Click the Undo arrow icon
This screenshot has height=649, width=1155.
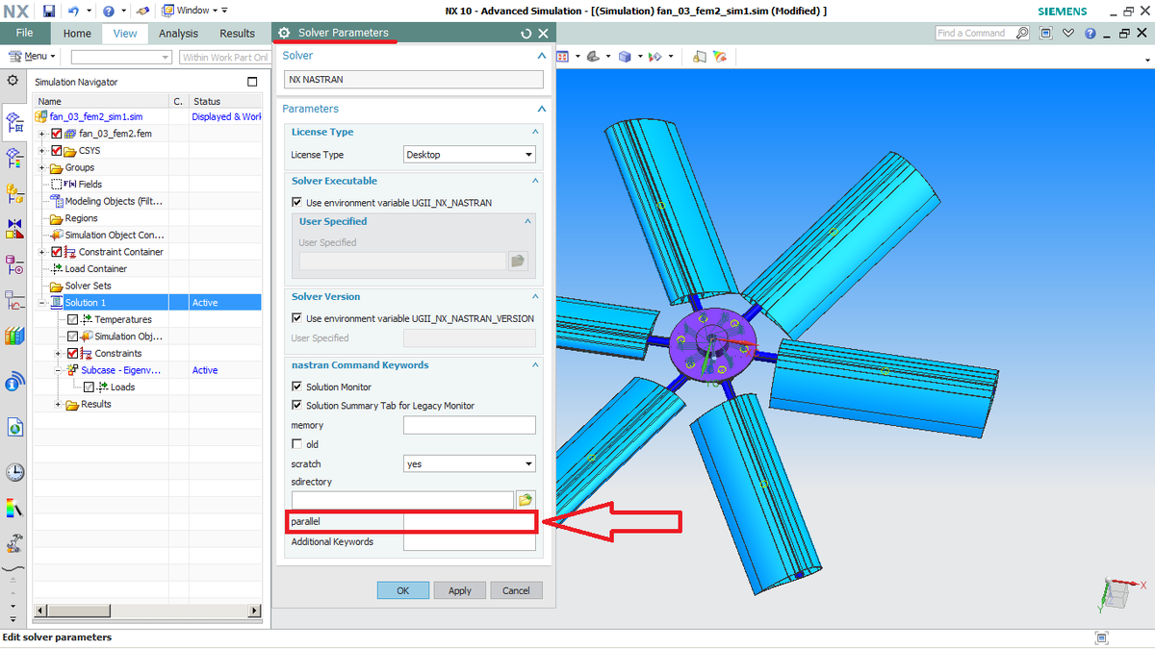pyautogui.click(x=73, y=11)
